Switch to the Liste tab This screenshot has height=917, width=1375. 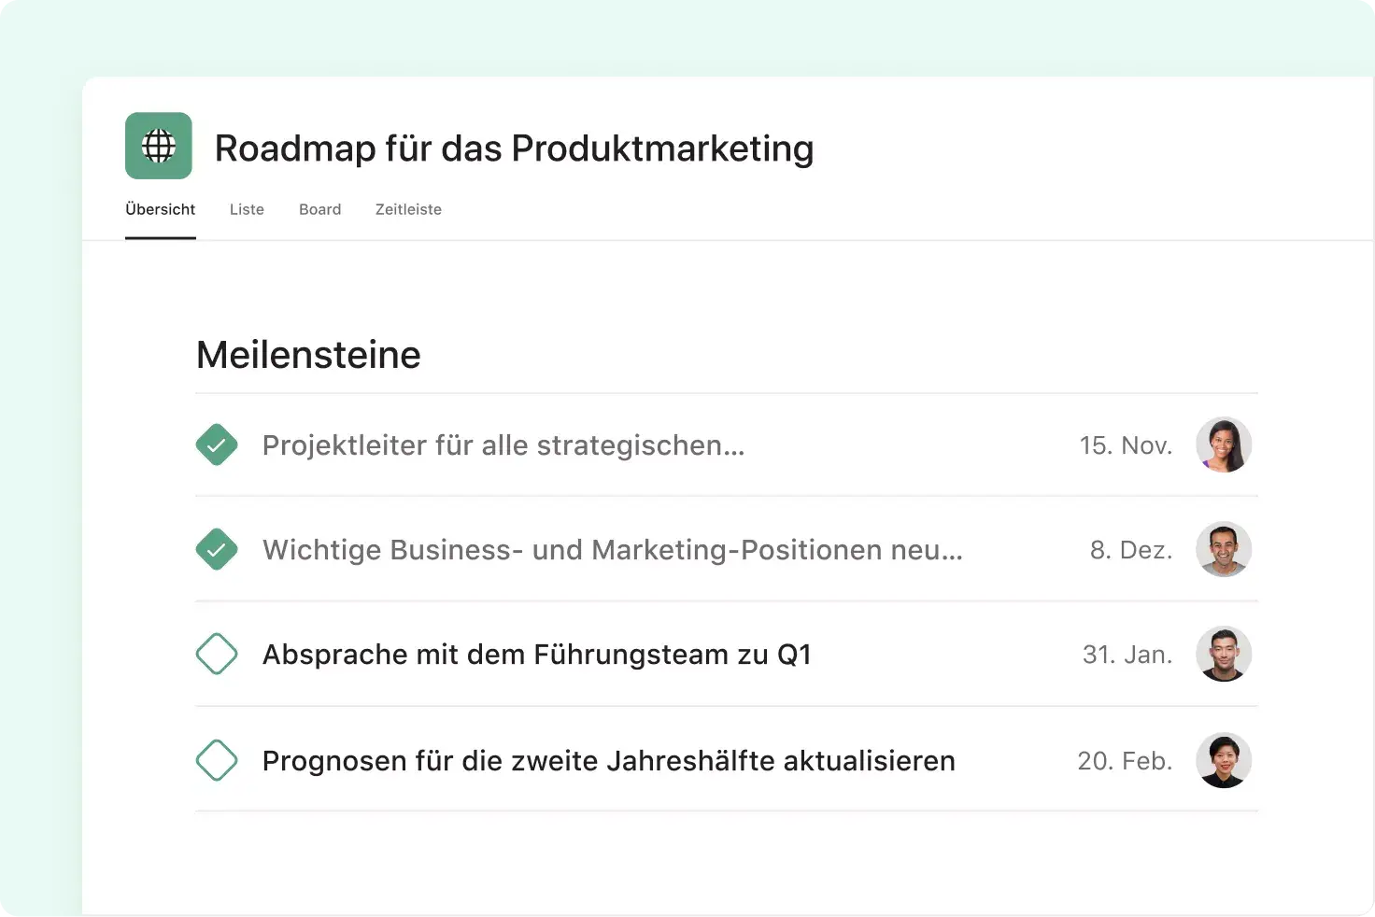click(247, 209)
